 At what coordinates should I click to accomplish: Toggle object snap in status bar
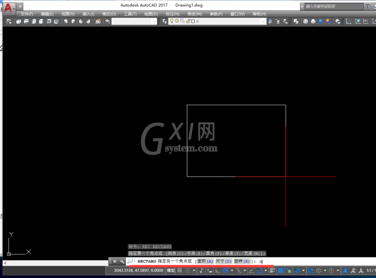[260, 271]
